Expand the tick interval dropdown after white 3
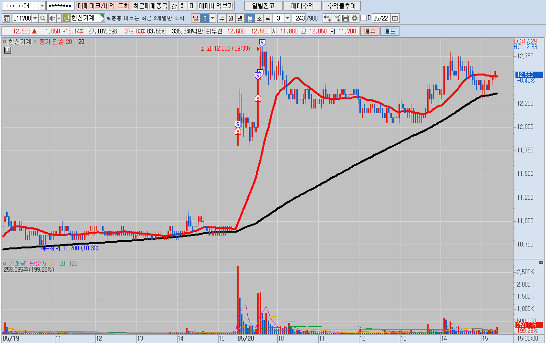546x343 pixels. [x=288, y=18]
